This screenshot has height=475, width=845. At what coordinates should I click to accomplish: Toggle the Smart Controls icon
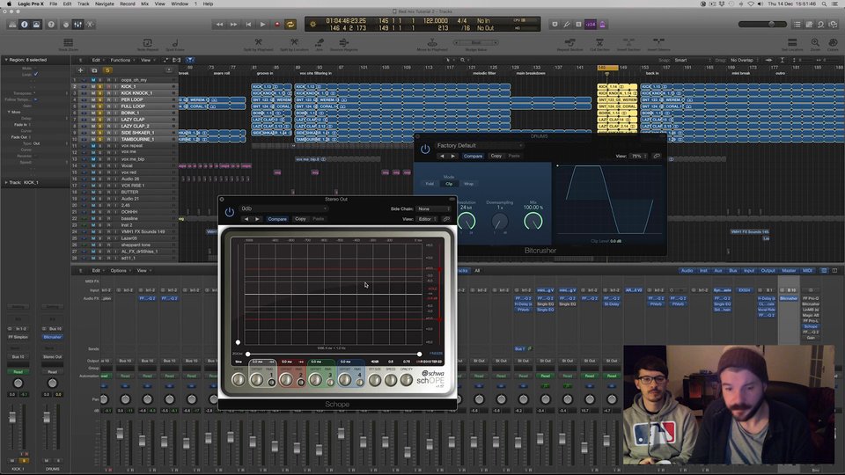(x=66, y=25)
